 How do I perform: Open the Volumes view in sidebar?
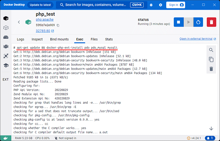[x=6, y=37]
